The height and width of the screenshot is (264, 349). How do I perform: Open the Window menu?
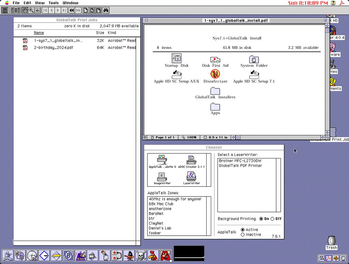[70, 3]
